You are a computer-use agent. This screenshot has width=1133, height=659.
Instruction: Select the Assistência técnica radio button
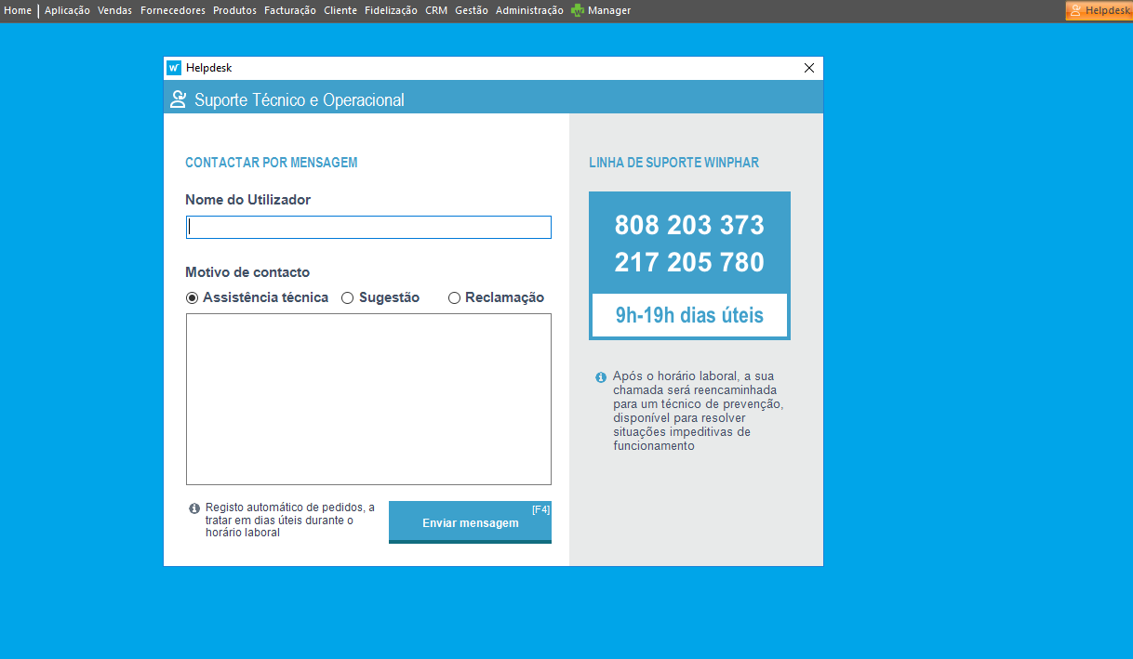click(193, 298)
